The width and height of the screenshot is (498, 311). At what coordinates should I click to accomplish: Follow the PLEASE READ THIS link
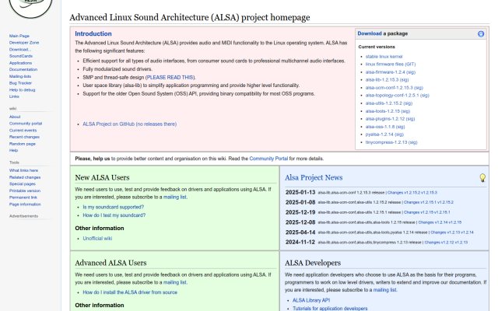(x=170, y=78)
